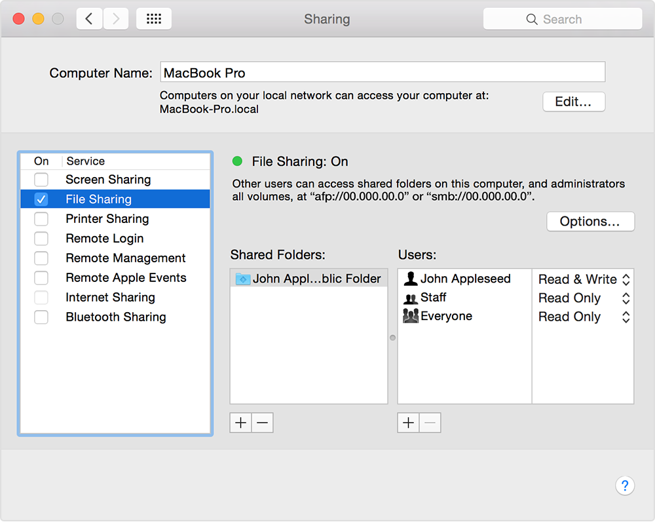Click the Edit button for the local hostname

[574, 102]
